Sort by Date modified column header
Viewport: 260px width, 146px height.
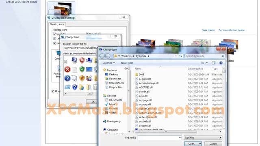(195, 69)
